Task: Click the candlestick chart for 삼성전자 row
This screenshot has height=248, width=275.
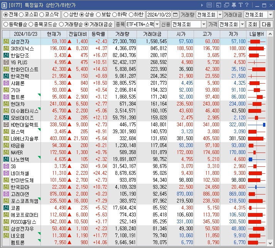Action: (x=256, y=42)
